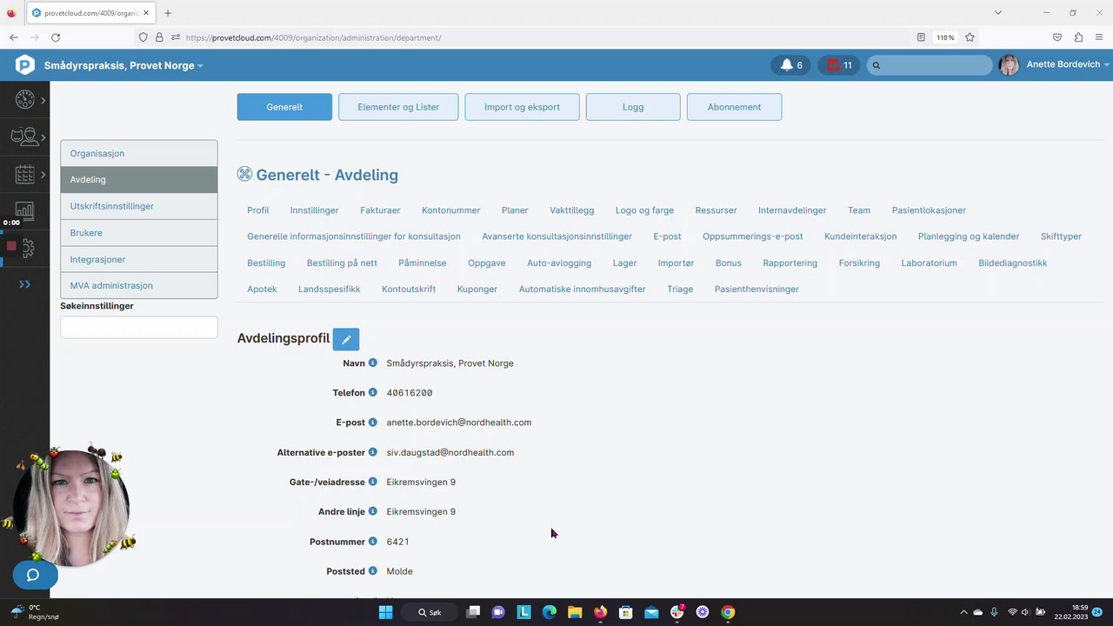The height and width of the screenshot is (626, 1113).
Task: Jump to Triage section
Action: tap(680, 289)
